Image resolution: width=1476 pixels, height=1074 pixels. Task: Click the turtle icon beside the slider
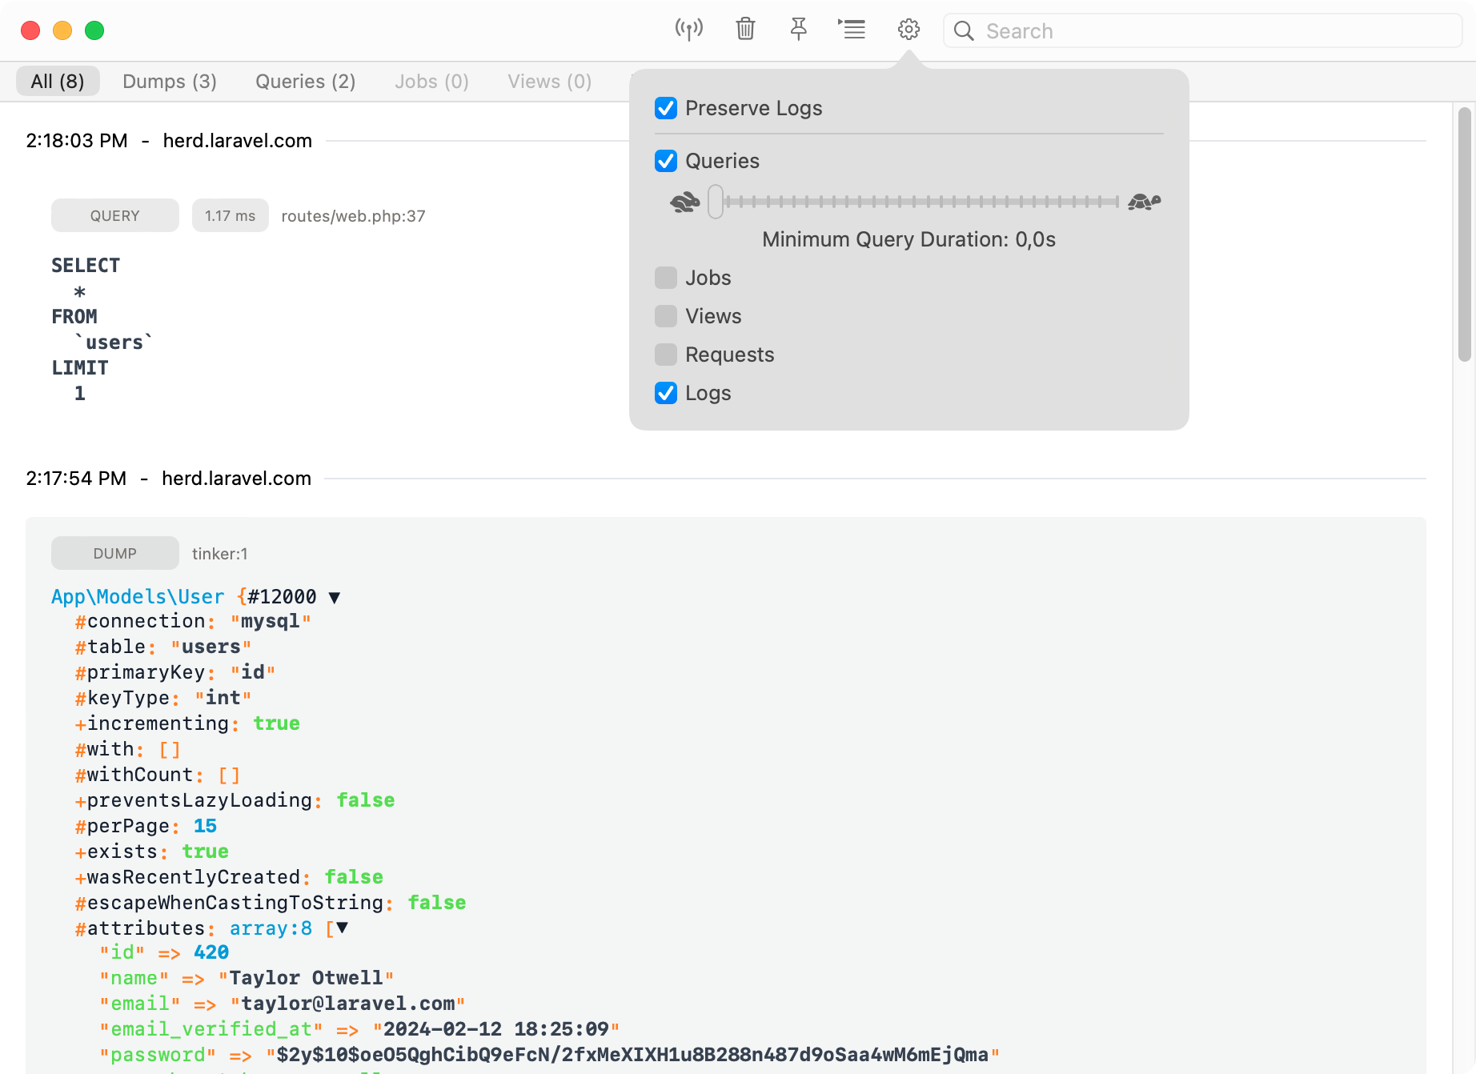[x=1144, y=202]
